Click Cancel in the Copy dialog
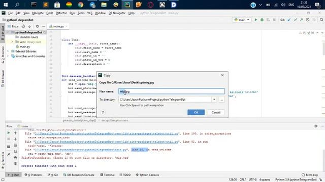Image resolution: width=325 pixels, height=182 pixels. click(x=216, y=112)
